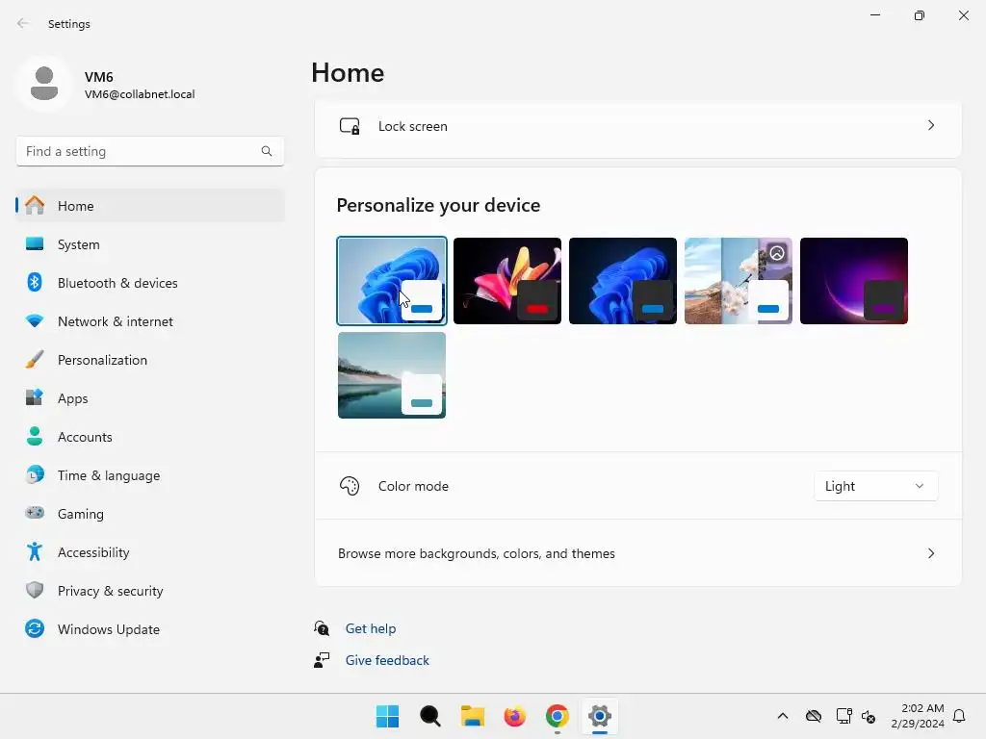
Task: Select the Spotlight landscape blossoms theme
Action: [x=739, y=281]
